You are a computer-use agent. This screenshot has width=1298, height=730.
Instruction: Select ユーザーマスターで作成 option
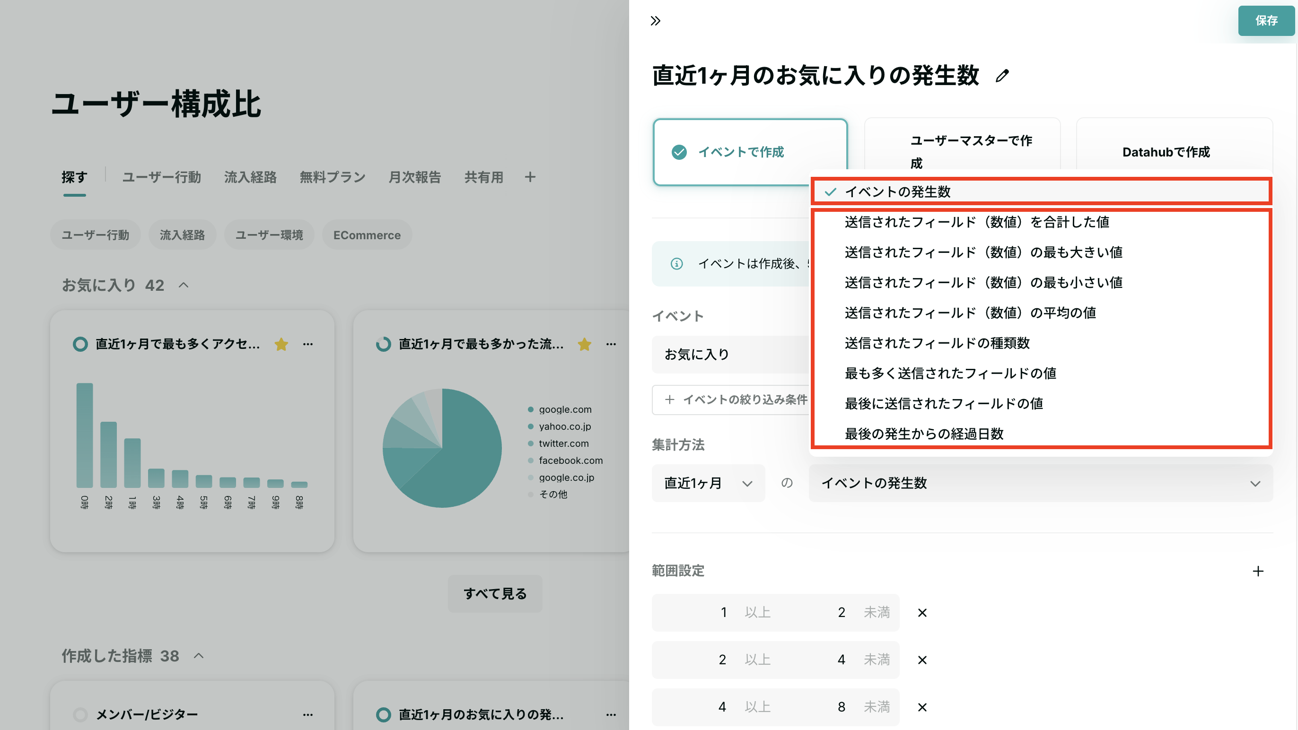(962, 152)
